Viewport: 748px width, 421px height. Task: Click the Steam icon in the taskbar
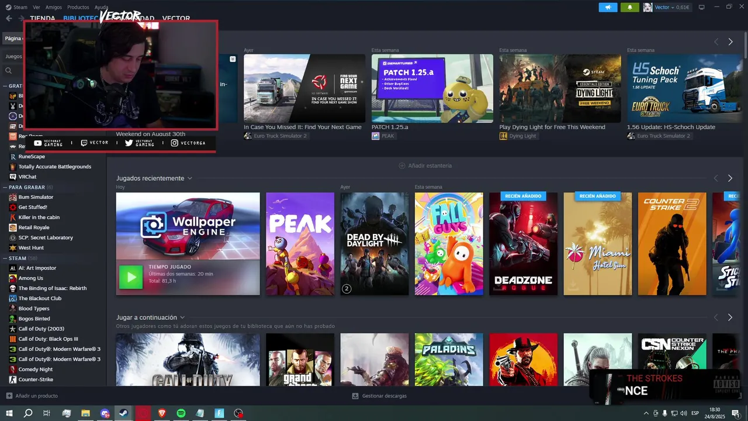coord(123,413)
